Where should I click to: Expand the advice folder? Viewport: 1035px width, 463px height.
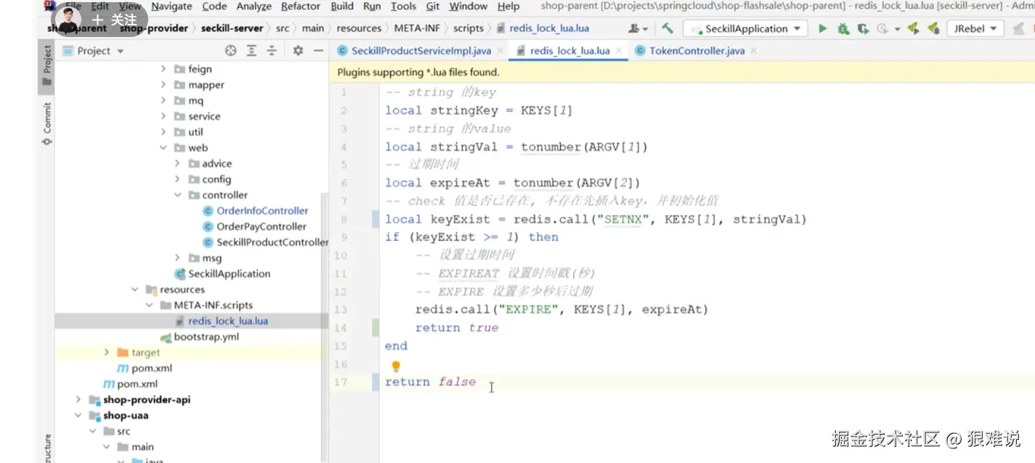coord(177,163)
